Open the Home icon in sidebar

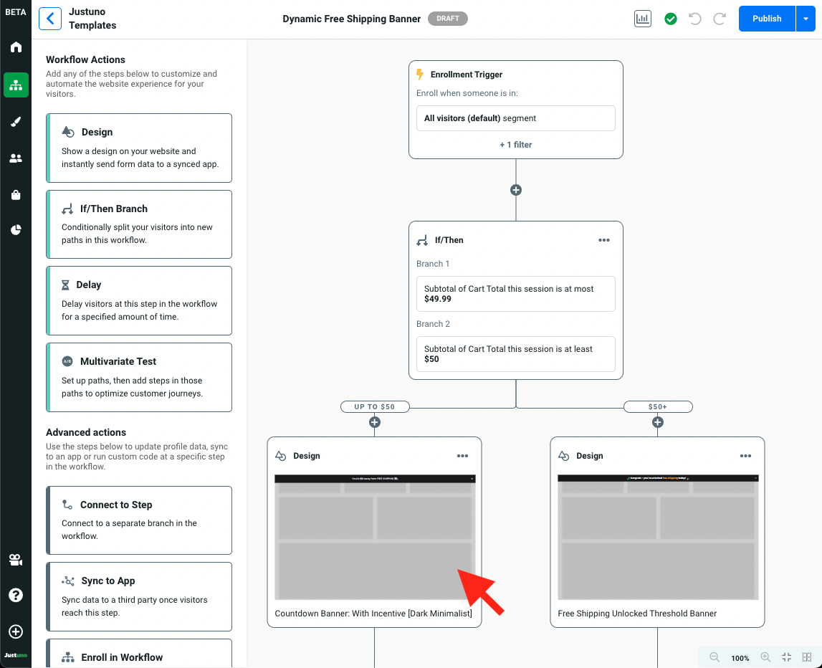[x=16, y=47]
